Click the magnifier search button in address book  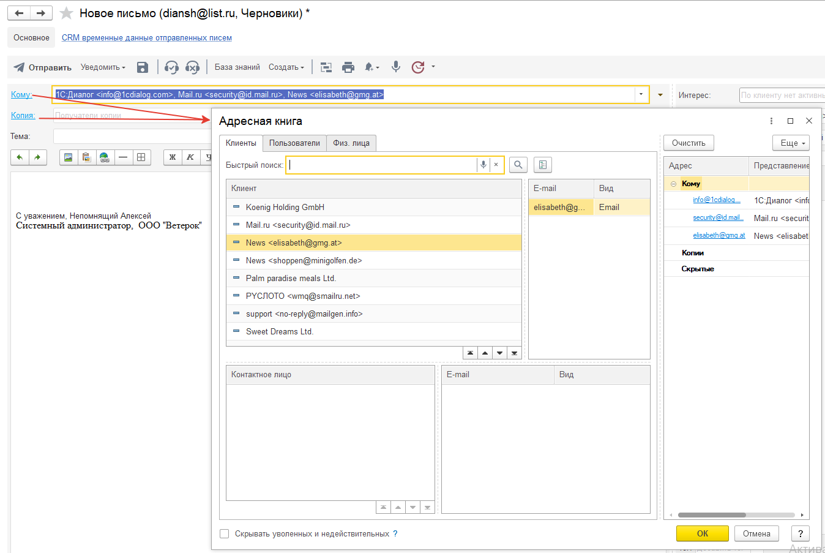pos(518,165)
